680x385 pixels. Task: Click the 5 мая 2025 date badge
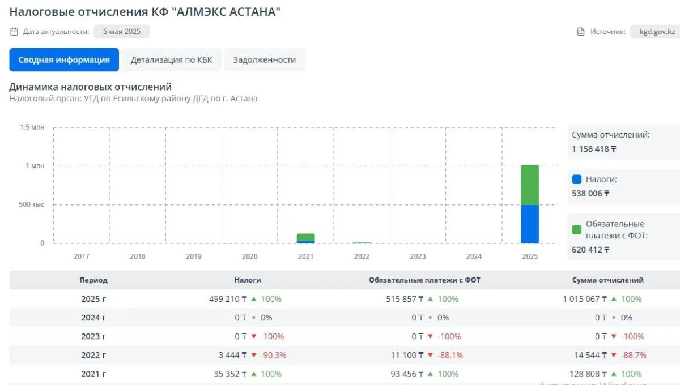pyautogui.click(x=122, y=32)
